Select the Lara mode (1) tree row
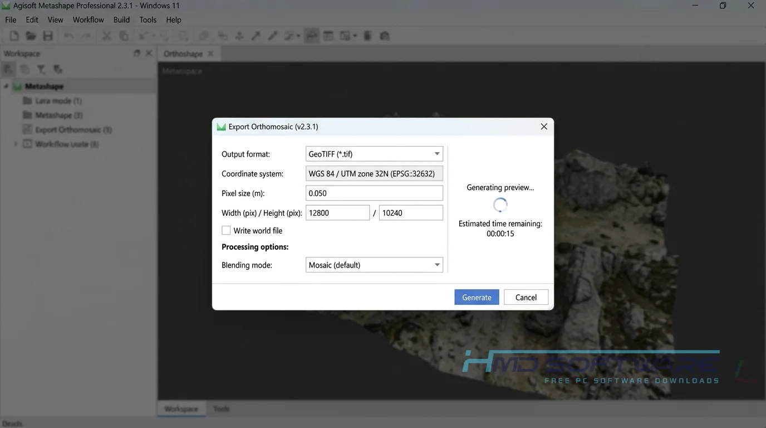The image size is (766, 428). (x=78, y=101)
